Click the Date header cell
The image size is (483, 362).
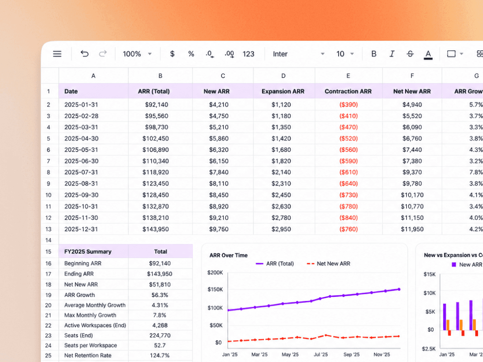point(93,91)
